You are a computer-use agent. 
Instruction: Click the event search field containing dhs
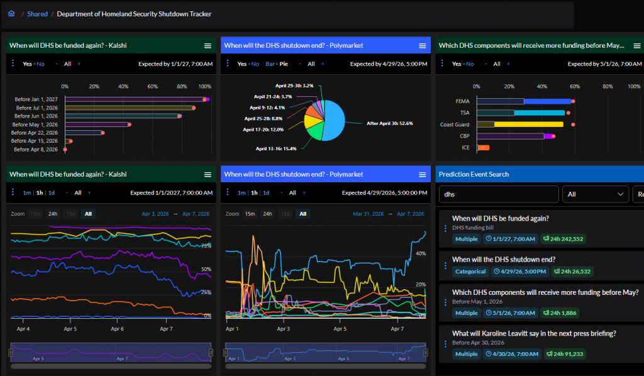(x=498, y=194)
